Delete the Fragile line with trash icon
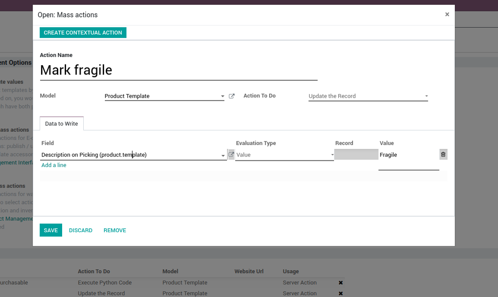The image size is (498, 297). (x=443, y=154)
